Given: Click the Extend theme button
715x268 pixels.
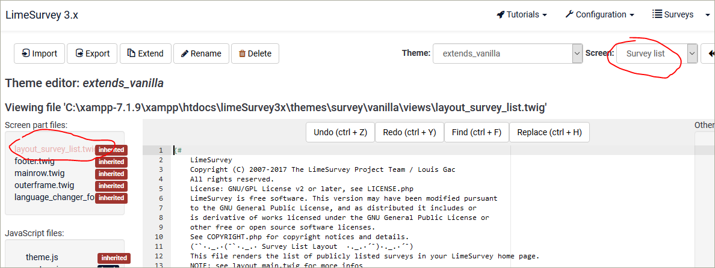Looking at the screenshot, I should (145, 53).
